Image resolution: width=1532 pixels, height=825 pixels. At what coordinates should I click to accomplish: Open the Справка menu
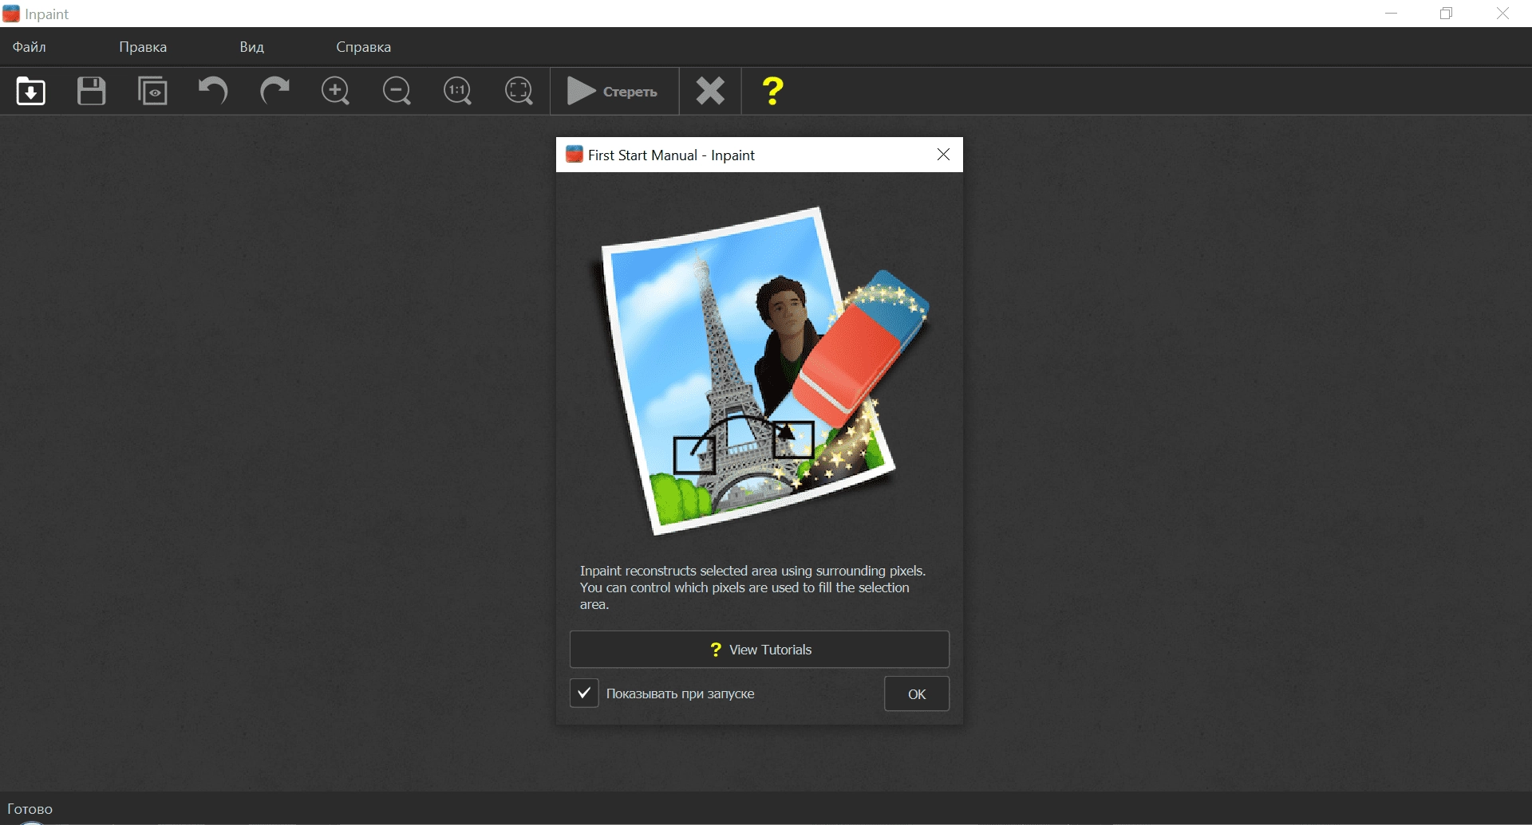pyautogui.click(x=364, y=47)
